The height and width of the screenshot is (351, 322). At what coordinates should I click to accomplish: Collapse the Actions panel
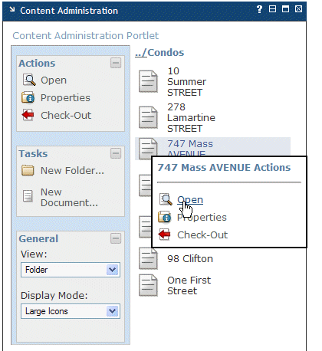pyautogui.click(x=116, y=63)
